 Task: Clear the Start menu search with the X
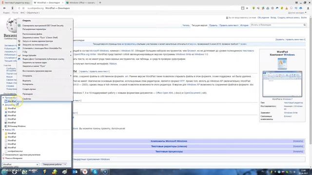37,164
